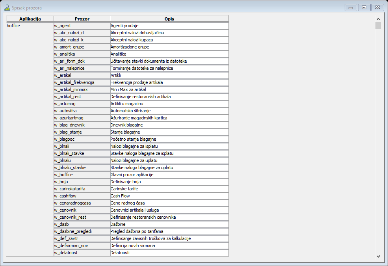Screen dimensions: 388x266
Task: Sort by the Aplikacija column header
Action: (30, 19)
